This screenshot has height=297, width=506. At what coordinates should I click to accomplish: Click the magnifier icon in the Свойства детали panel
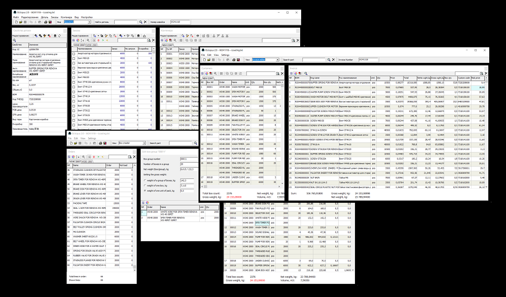pyautogui.click(x=14, y=41)
